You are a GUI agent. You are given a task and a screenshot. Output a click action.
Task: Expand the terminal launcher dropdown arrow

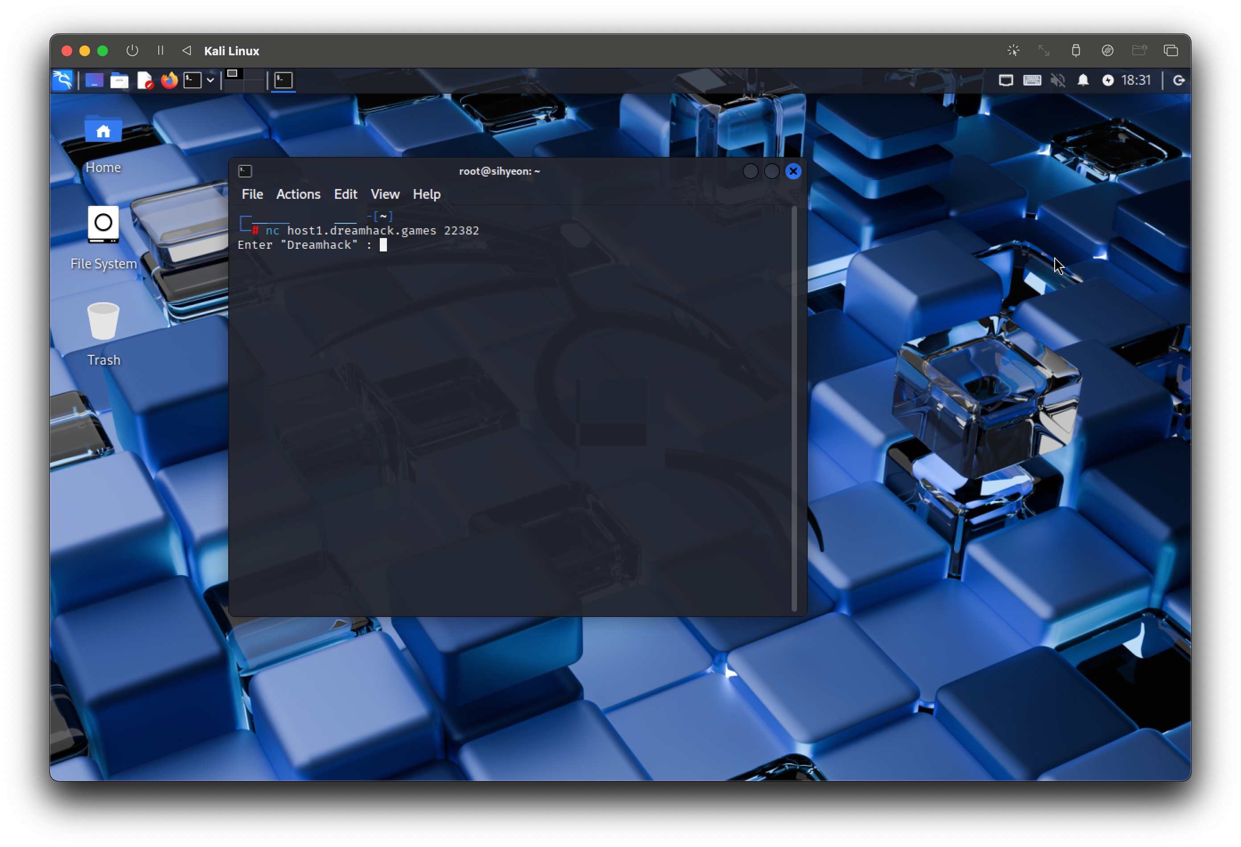(x=210, y=80)
